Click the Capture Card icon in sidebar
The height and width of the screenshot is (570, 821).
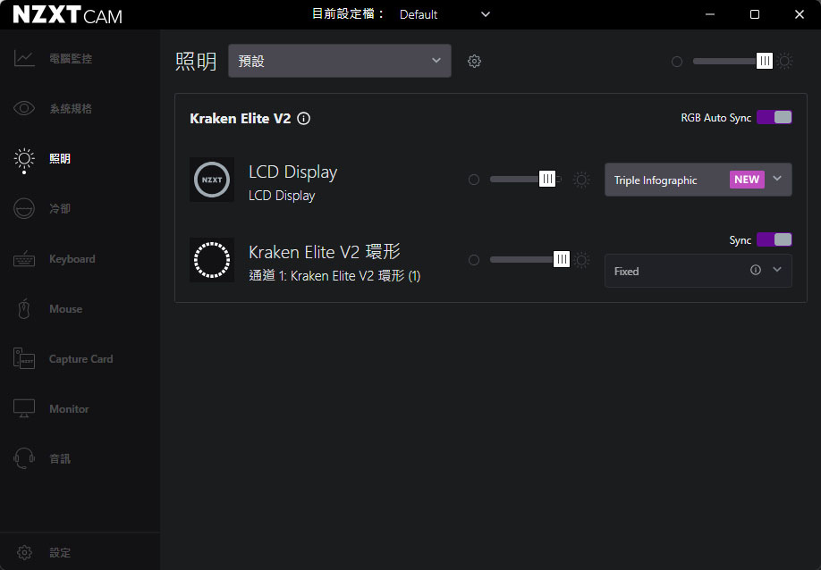pos(24,359)
